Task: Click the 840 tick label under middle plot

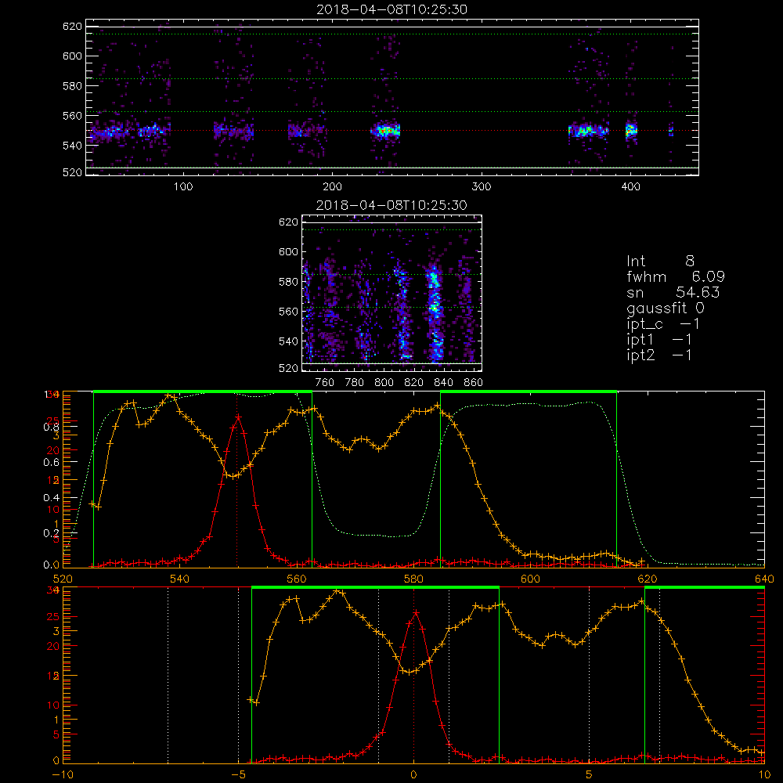Action: click(x=443, y=383)
